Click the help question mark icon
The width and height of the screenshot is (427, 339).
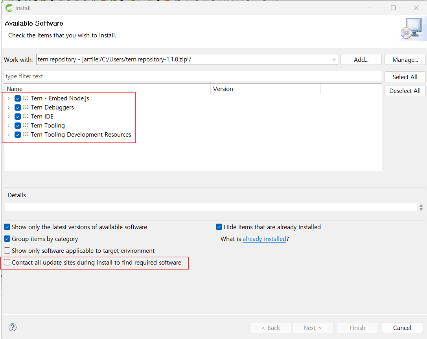coord(13,327)
